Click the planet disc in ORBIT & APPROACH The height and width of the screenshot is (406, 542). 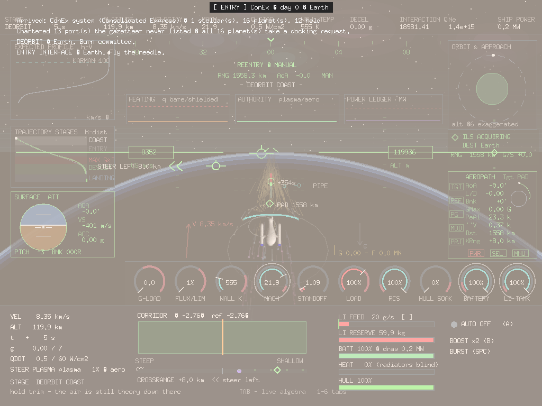coord(492,89)
